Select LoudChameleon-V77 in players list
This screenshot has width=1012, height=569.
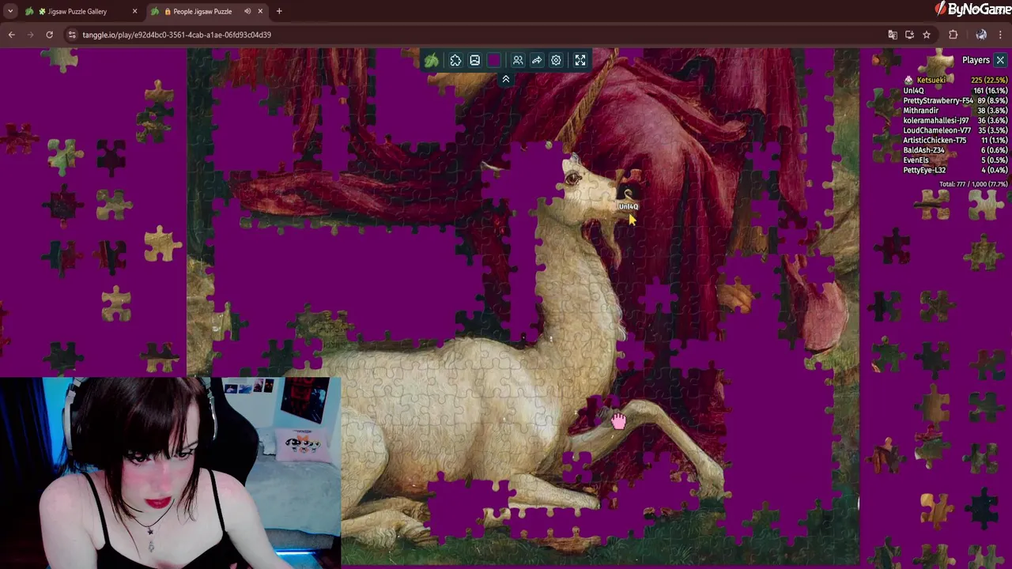tap(937, 130)
